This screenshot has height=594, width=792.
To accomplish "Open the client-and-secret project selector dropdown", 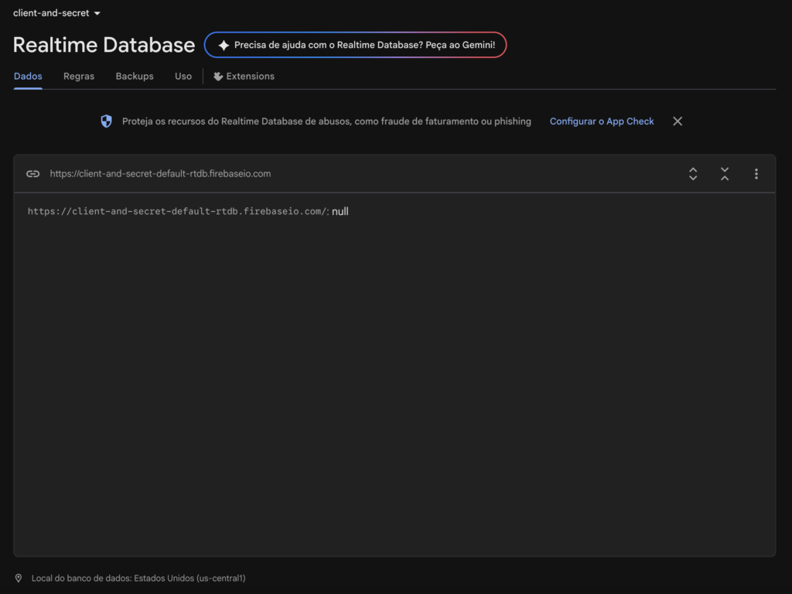I will [x=57, y=13].
